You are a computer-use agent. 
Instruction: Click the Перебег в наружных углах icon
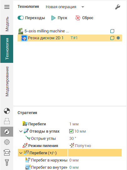pyautogui.click(x=28, y=160)
